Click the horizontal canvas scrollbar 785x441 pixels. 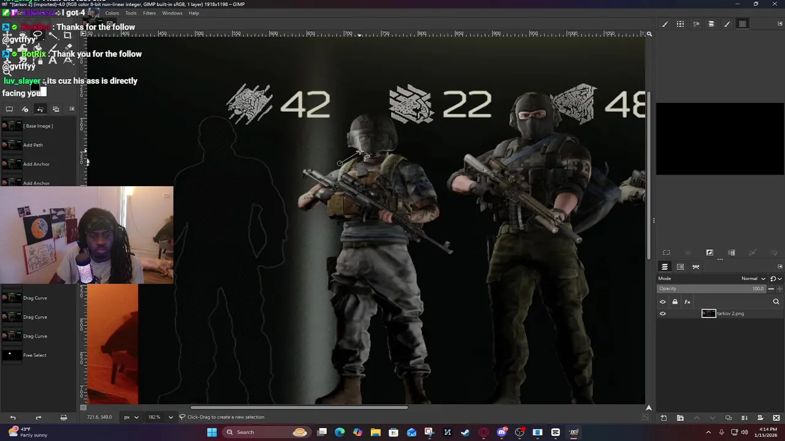pos(299,407)
